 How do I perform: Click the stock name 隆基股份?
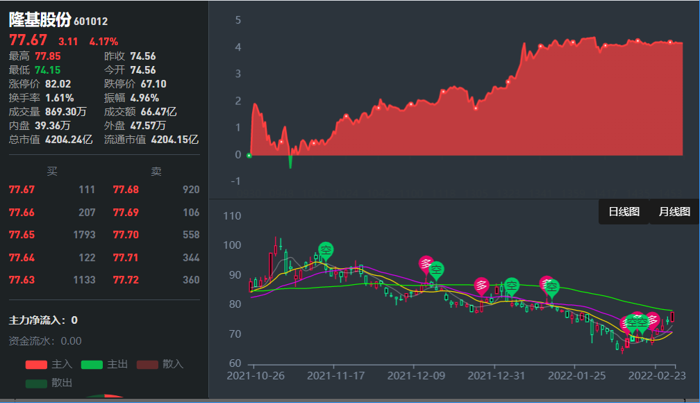point(40,21)
